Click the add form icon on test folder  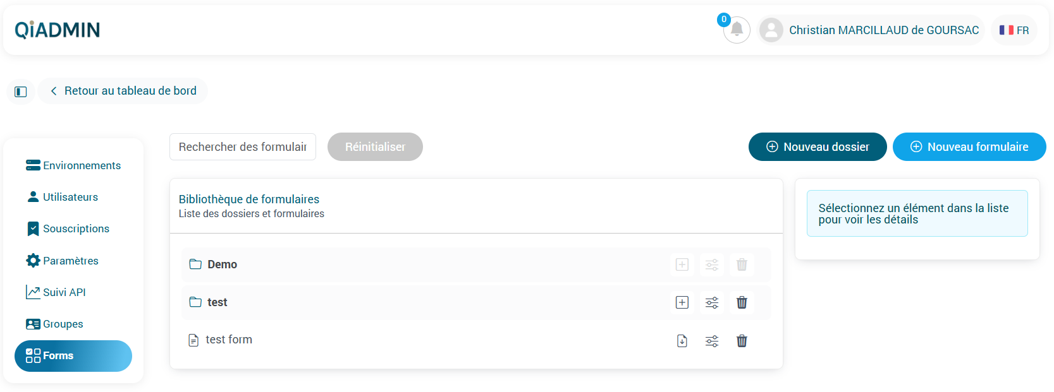682,302
